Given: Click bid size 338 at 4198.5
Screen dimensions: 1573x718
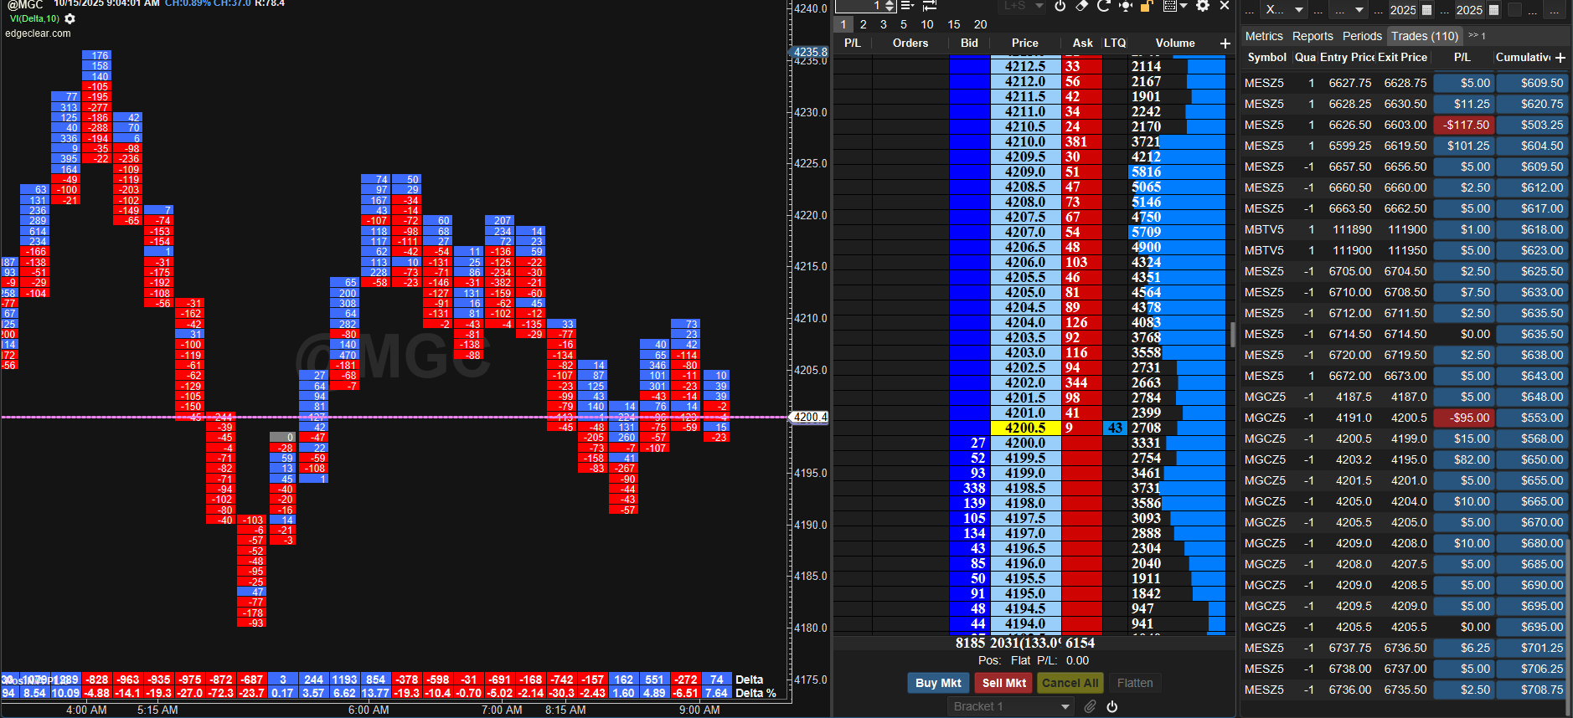Looking at the screenshot, I should coord(969,488).
